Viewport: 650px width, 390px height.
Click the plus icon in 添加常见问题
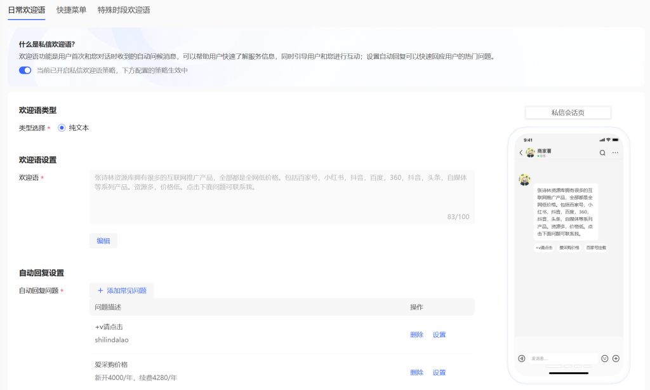pos(100,290)
